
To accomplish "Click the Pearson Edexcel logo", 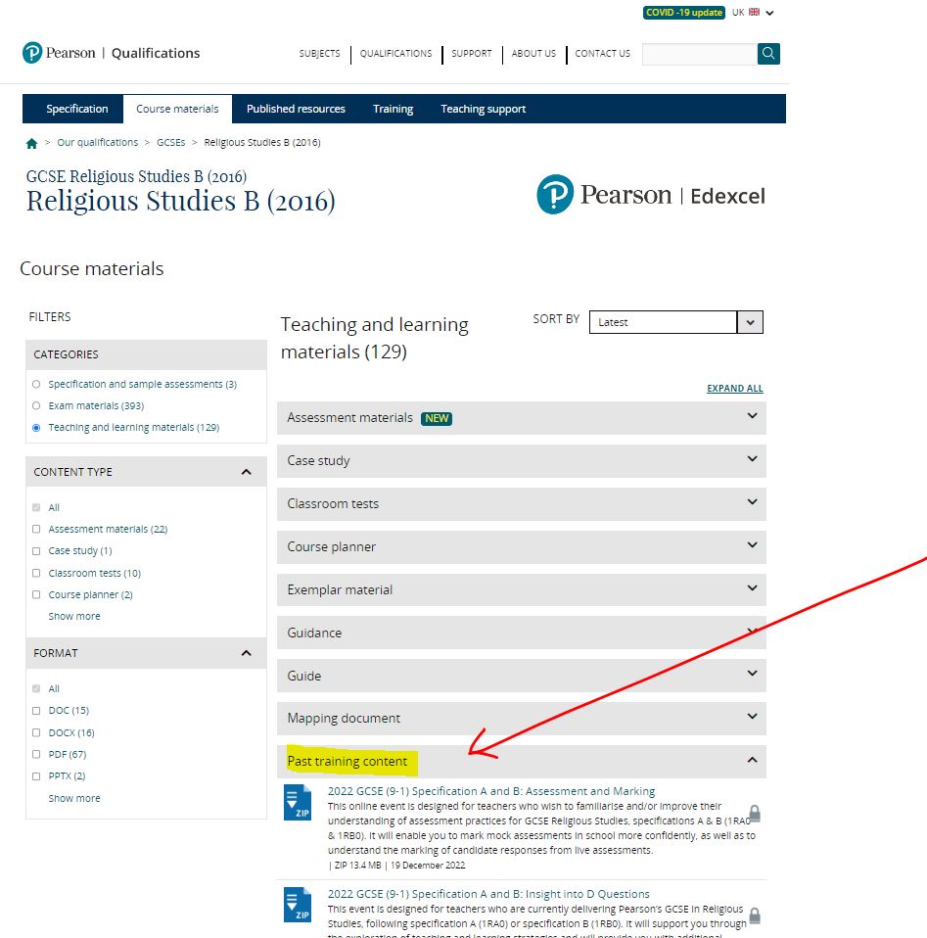I will [651, 195].
